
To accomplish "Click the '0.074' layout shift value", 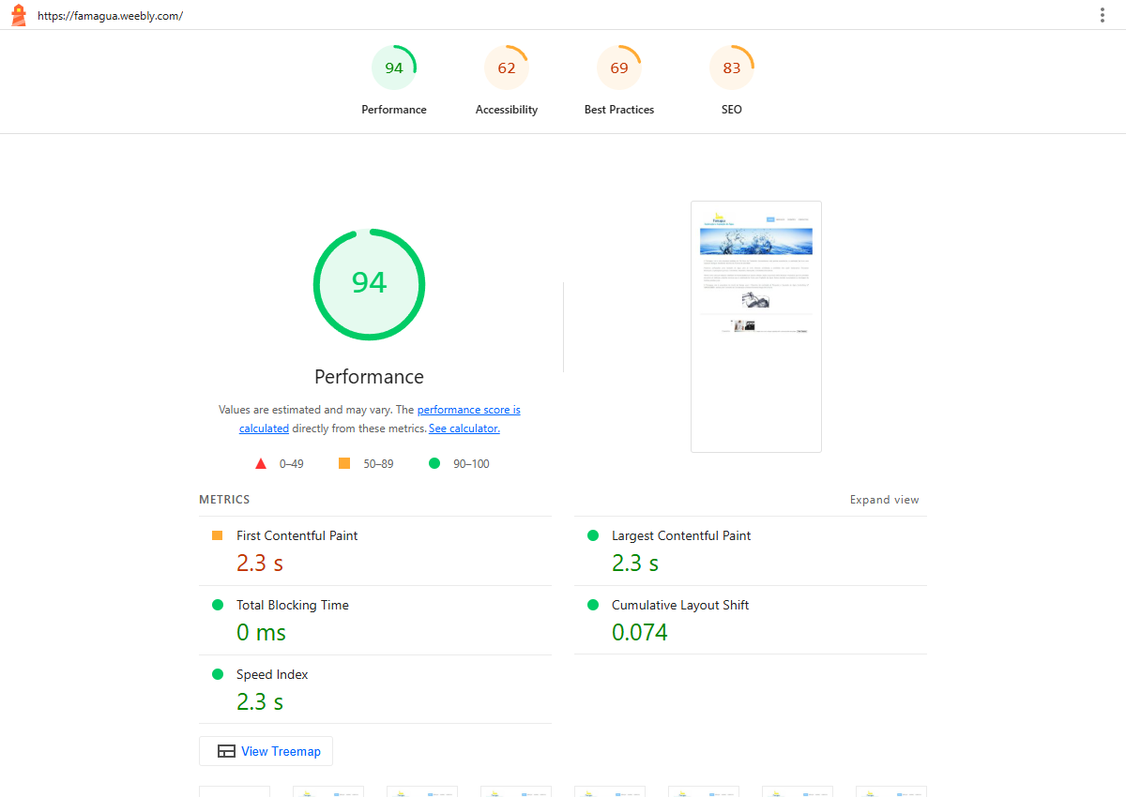I will click(640, 632).
